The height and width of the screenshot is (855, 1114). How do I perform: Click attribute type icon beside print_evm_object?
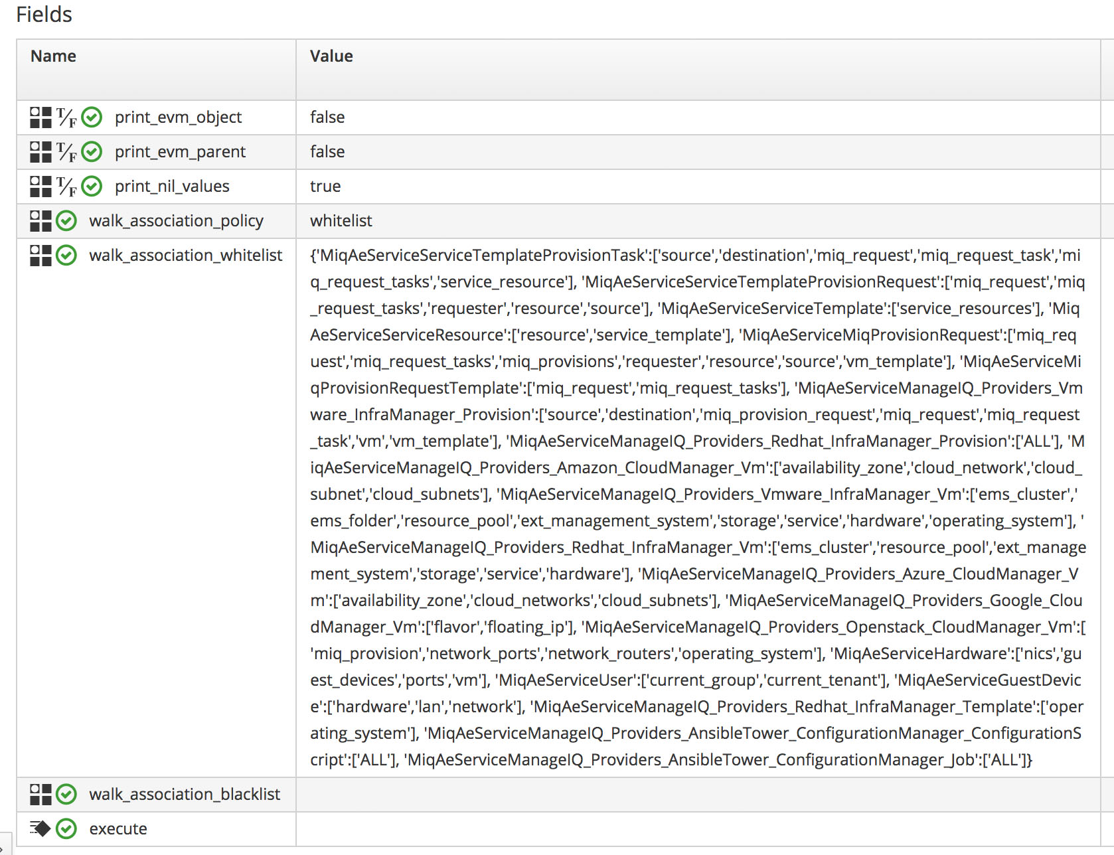click(40, 117)
